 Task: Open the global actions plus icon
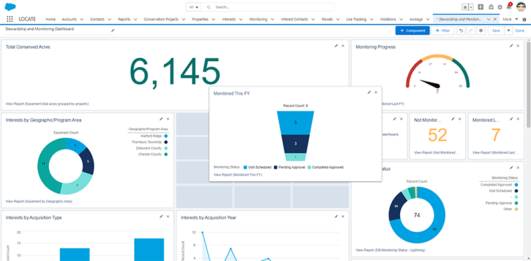(x=481, y=7)
